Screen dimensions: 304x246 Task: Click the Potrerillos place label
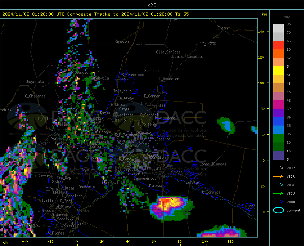pyautogui.click(x=62, y=139)
